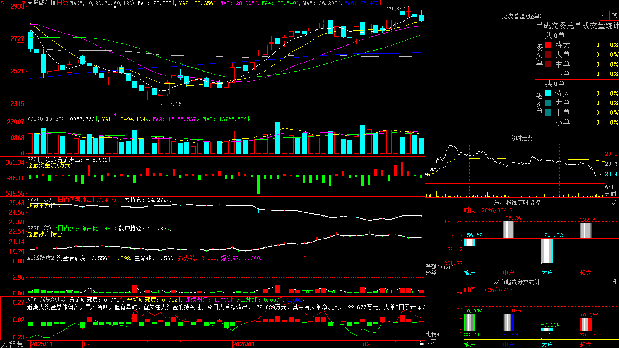Click the 02 month marker on the time axis

(366, 344)
